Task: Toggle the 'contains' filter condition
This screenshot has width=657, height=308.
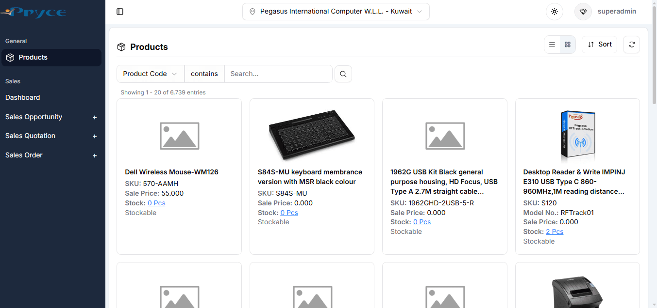Action: (204, 74)
